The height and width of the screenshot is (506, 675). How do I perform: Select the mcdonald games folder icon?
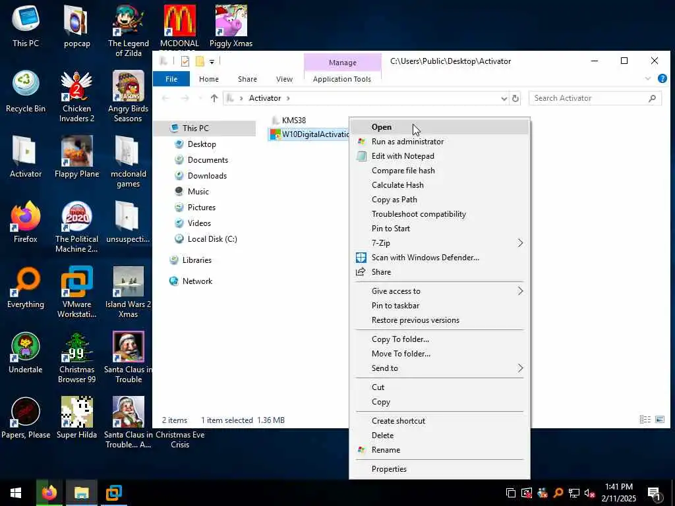(128, 162)
